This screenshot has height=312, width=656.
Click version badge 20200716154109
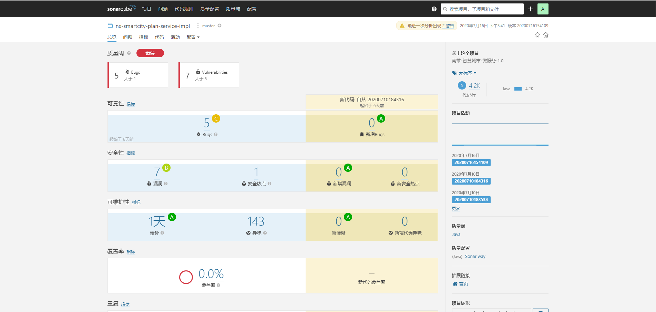(471, 163)
